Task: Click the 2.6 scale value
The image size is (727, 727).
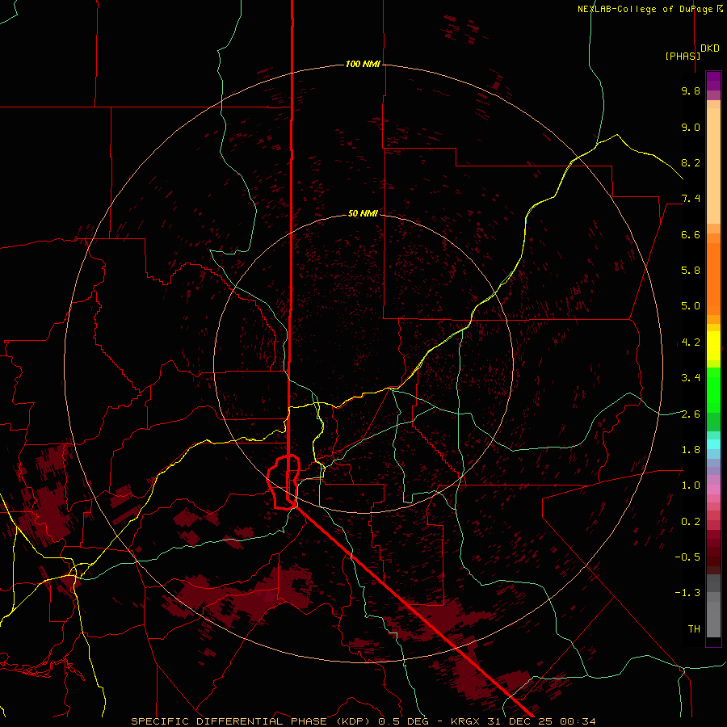Action: point(691,414)
